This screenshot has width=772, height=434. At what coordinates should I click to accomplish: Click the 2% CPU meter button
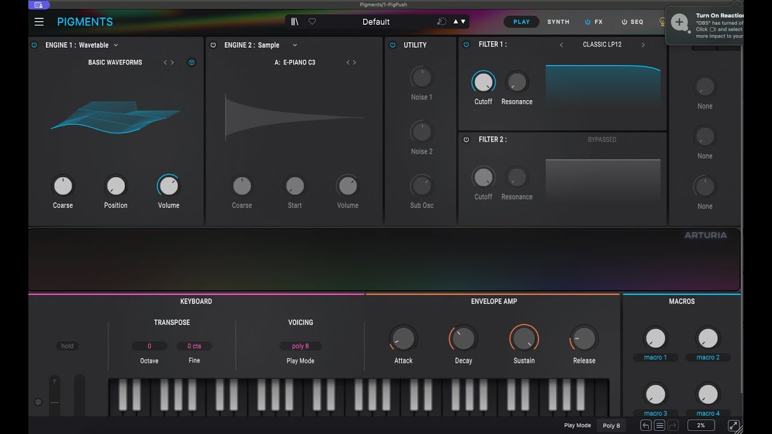(701, 425)
